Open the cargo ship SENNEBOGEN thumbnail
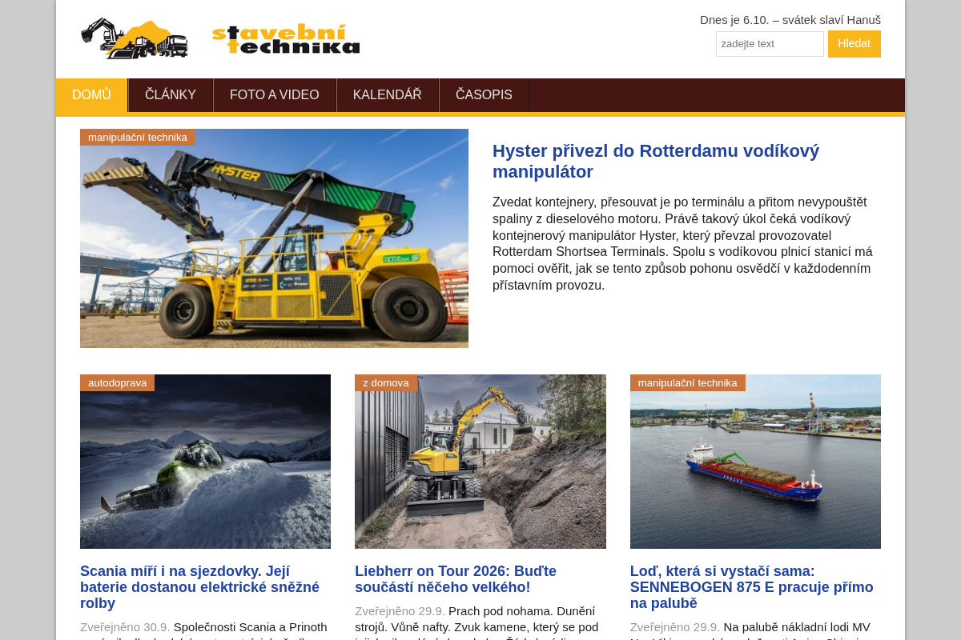Image resolution: width=961 pixels, height=640 pixels. (755, 462)
